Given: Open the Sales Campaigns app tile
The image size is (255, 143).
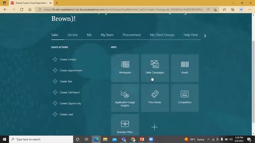Looking at the screenshot, I should tap(155, 68).
